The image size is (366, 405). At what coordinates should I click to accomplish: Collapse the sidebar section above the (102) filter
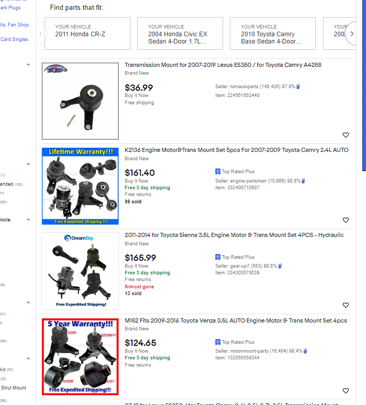tap(28, 164)
